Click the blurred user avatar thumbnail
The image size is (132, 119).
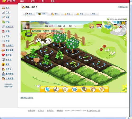pos(26,26)
